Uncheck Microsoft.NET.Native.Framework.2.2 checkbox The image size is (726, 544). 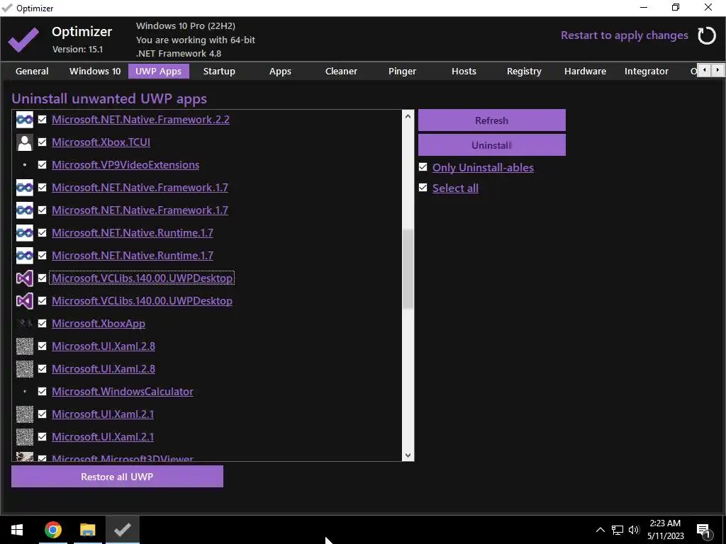click(x=42, y=119)
